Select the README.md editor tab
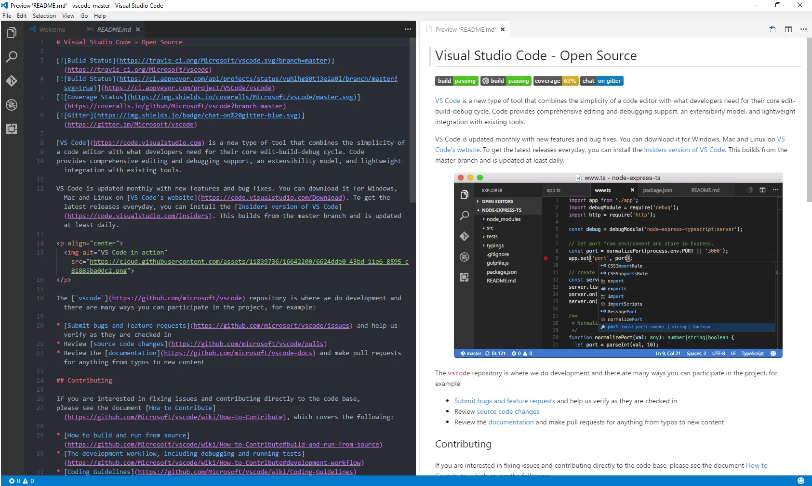This screenshot has width=812, height=486. 114,29
